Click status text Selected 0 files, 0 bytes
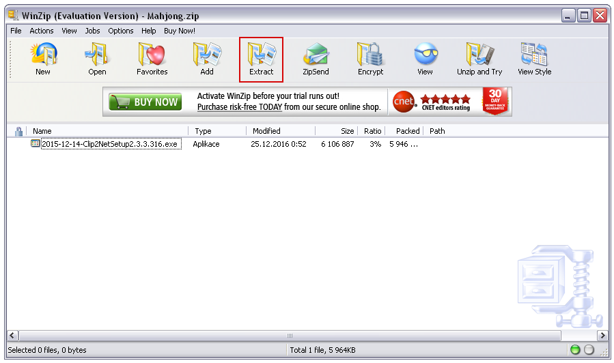The image size is (614, 363). (47, 350)
